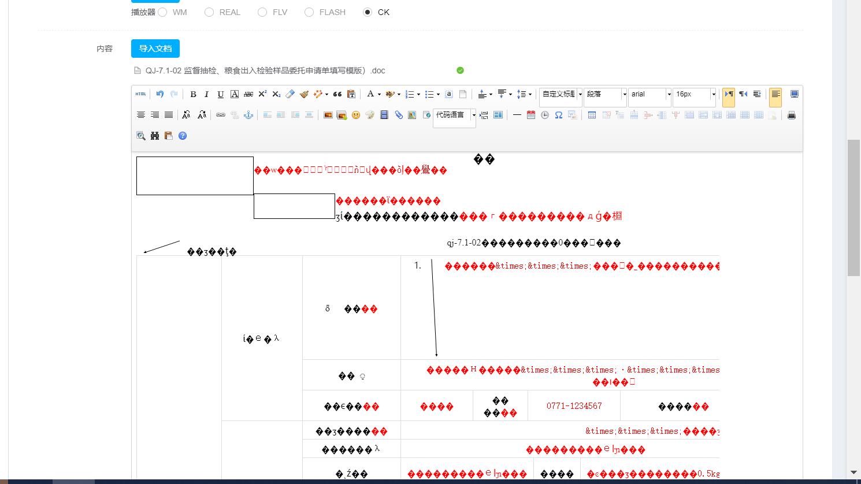Open search and replace (binoculars)
Image resolution: width=861 pixels, height=484 pixels.
[x=155, y=136]
